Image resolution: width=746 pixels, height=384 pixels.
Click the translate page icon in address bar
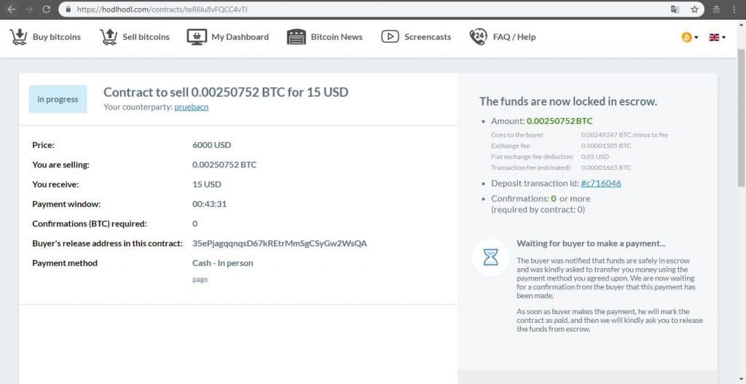point(675,9)
